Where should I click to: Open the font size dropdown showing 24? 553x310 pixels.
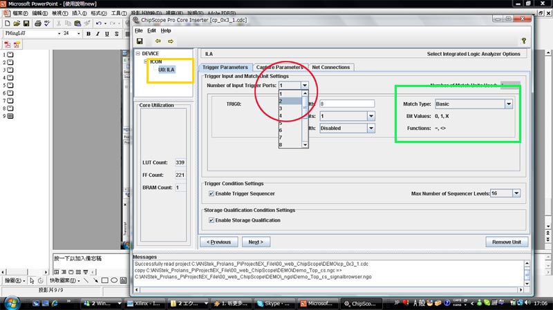click(x=78, y=33)
